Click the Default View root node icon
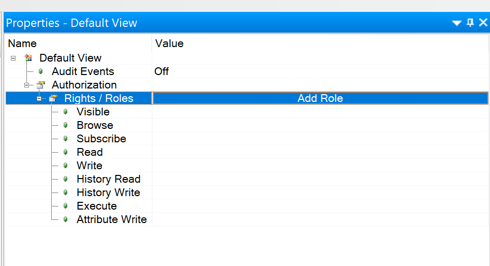 [x=28, y=58]
